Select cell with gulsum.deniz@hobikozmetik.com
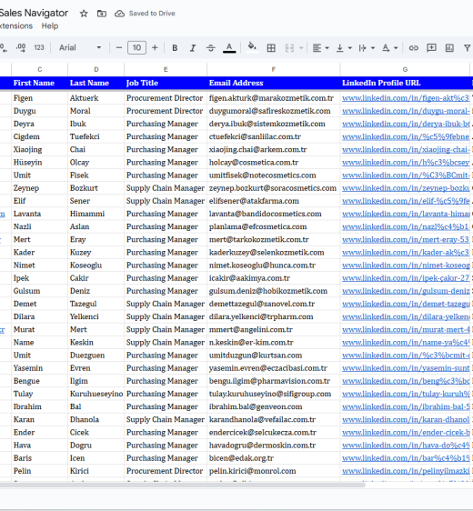This screenshot has height=511, width=473. (274, 291)
